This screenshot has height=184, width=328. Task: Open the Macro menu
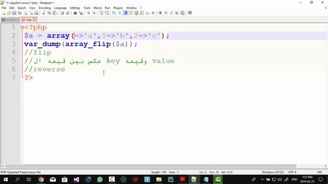pos(97,8)
